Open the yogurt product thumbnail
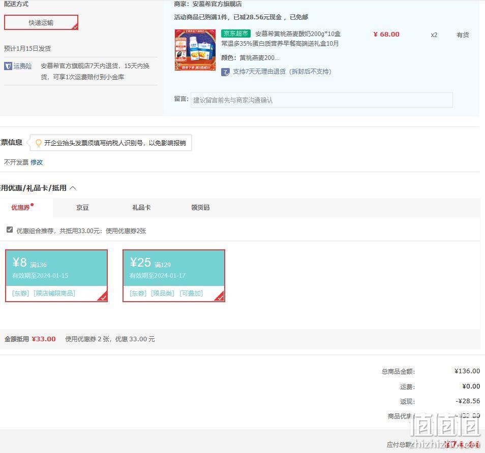485x453 pixels. point(195,50)
